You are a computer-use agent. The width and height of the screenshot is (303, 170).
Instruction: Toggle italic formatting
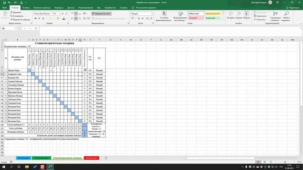point(39,18)
